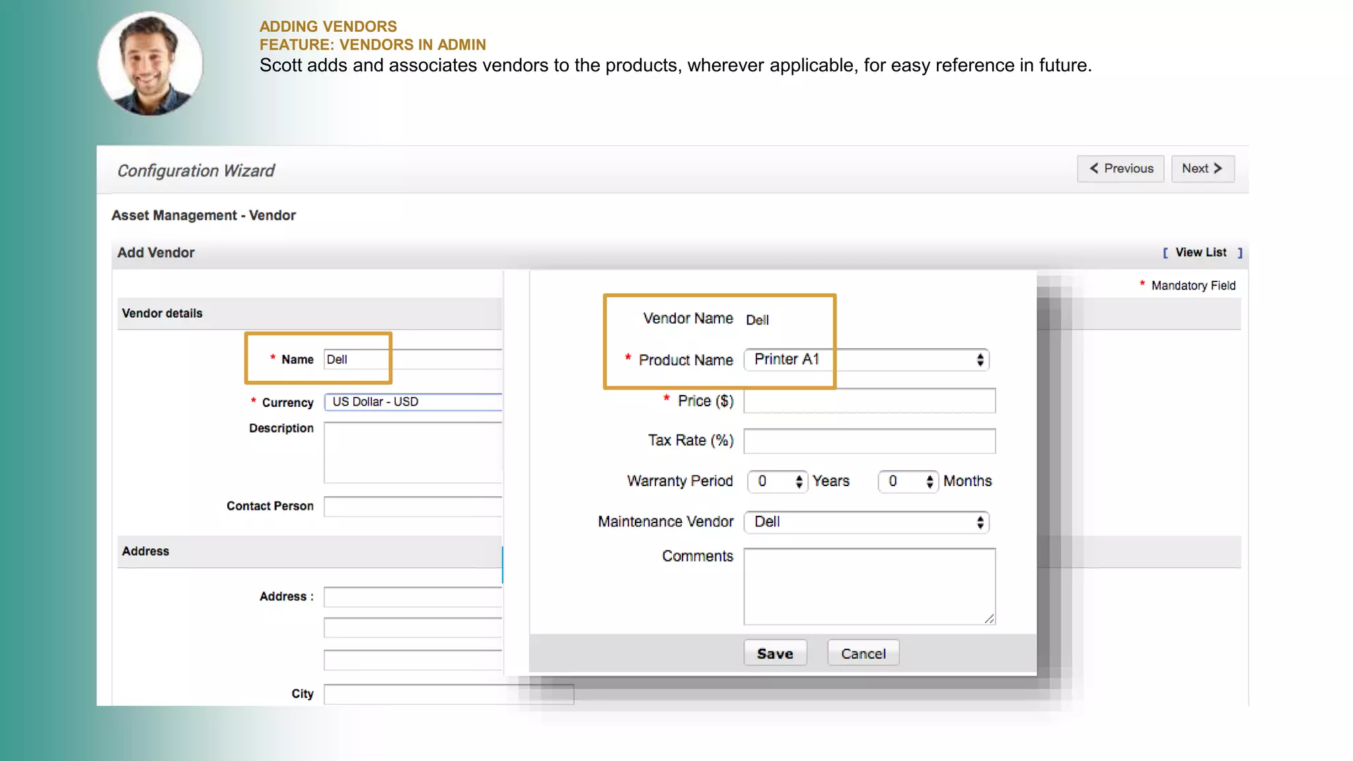Open the View List link
The height and width of the screenshot is (761, 1353).
point(1200,252)
